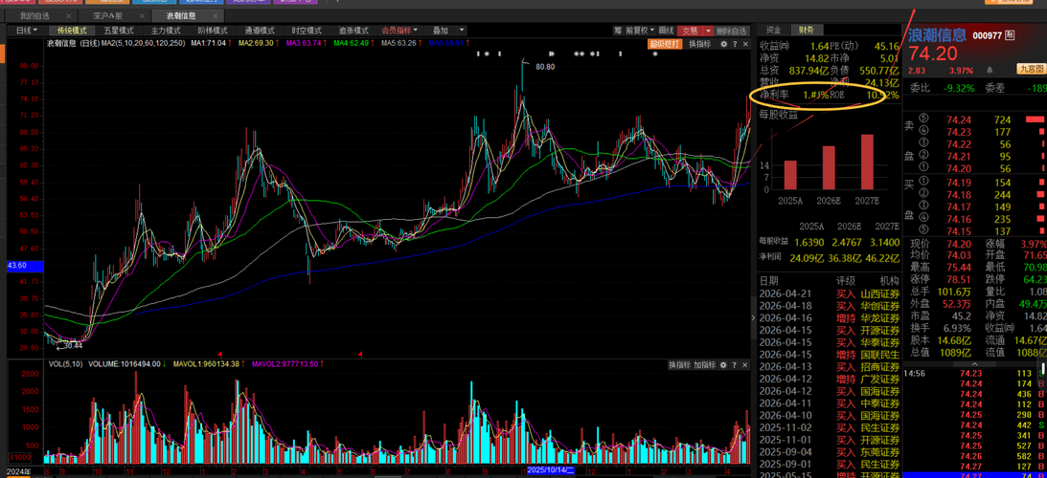Screen dimensions: 1047x478
Task: Open the dropdown arrow right of 叠加
Action: pos(462,30)
